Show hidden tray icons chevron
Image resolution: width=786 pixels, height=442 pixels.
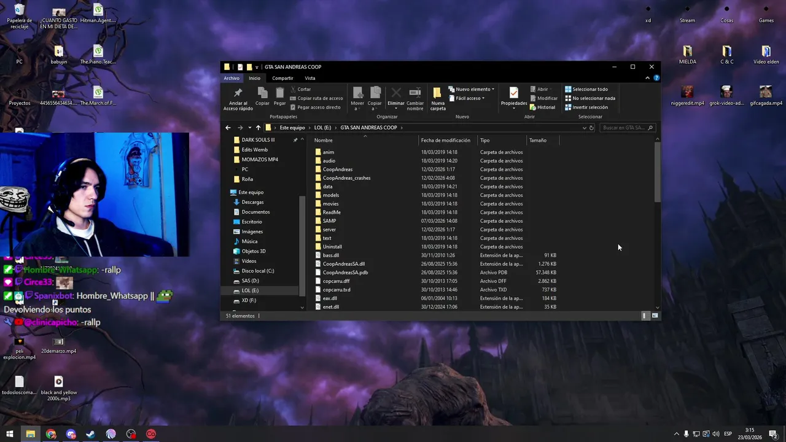coord(677,434)
